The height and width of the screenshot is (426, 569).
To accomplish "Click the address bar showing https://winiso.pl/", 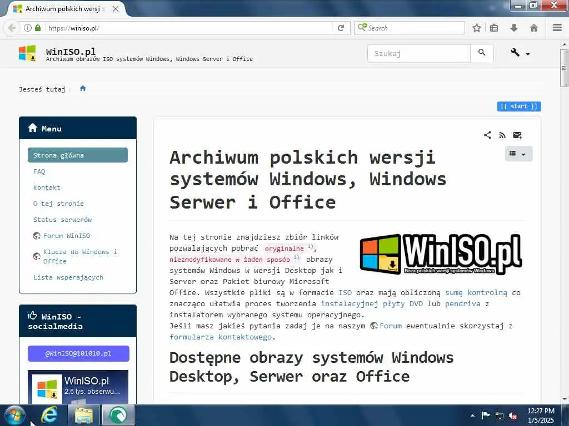I will click(189, 28).
